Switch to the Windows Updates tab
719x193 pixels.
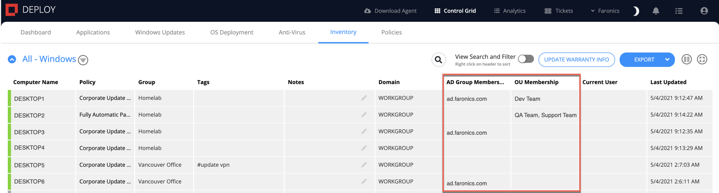[160, 32]
